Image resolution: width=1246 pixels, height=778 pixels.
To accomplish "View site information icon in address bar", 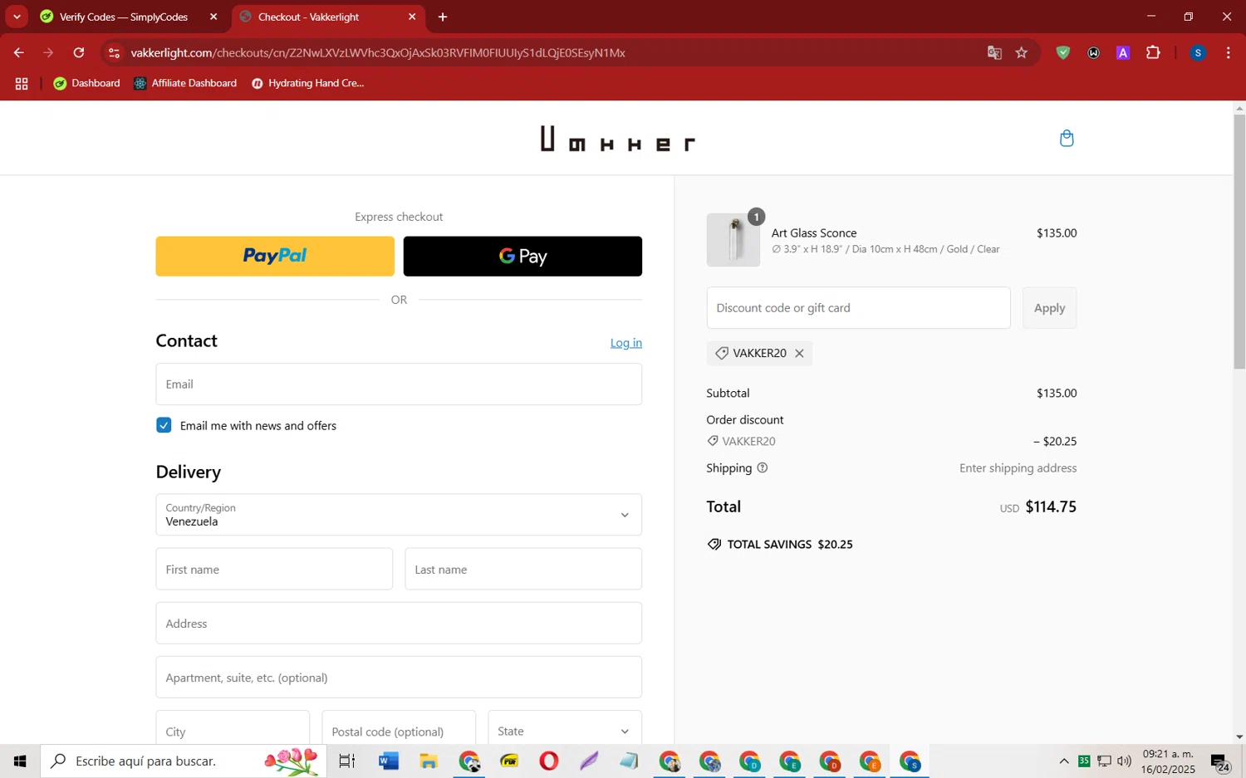I will 115,52.
